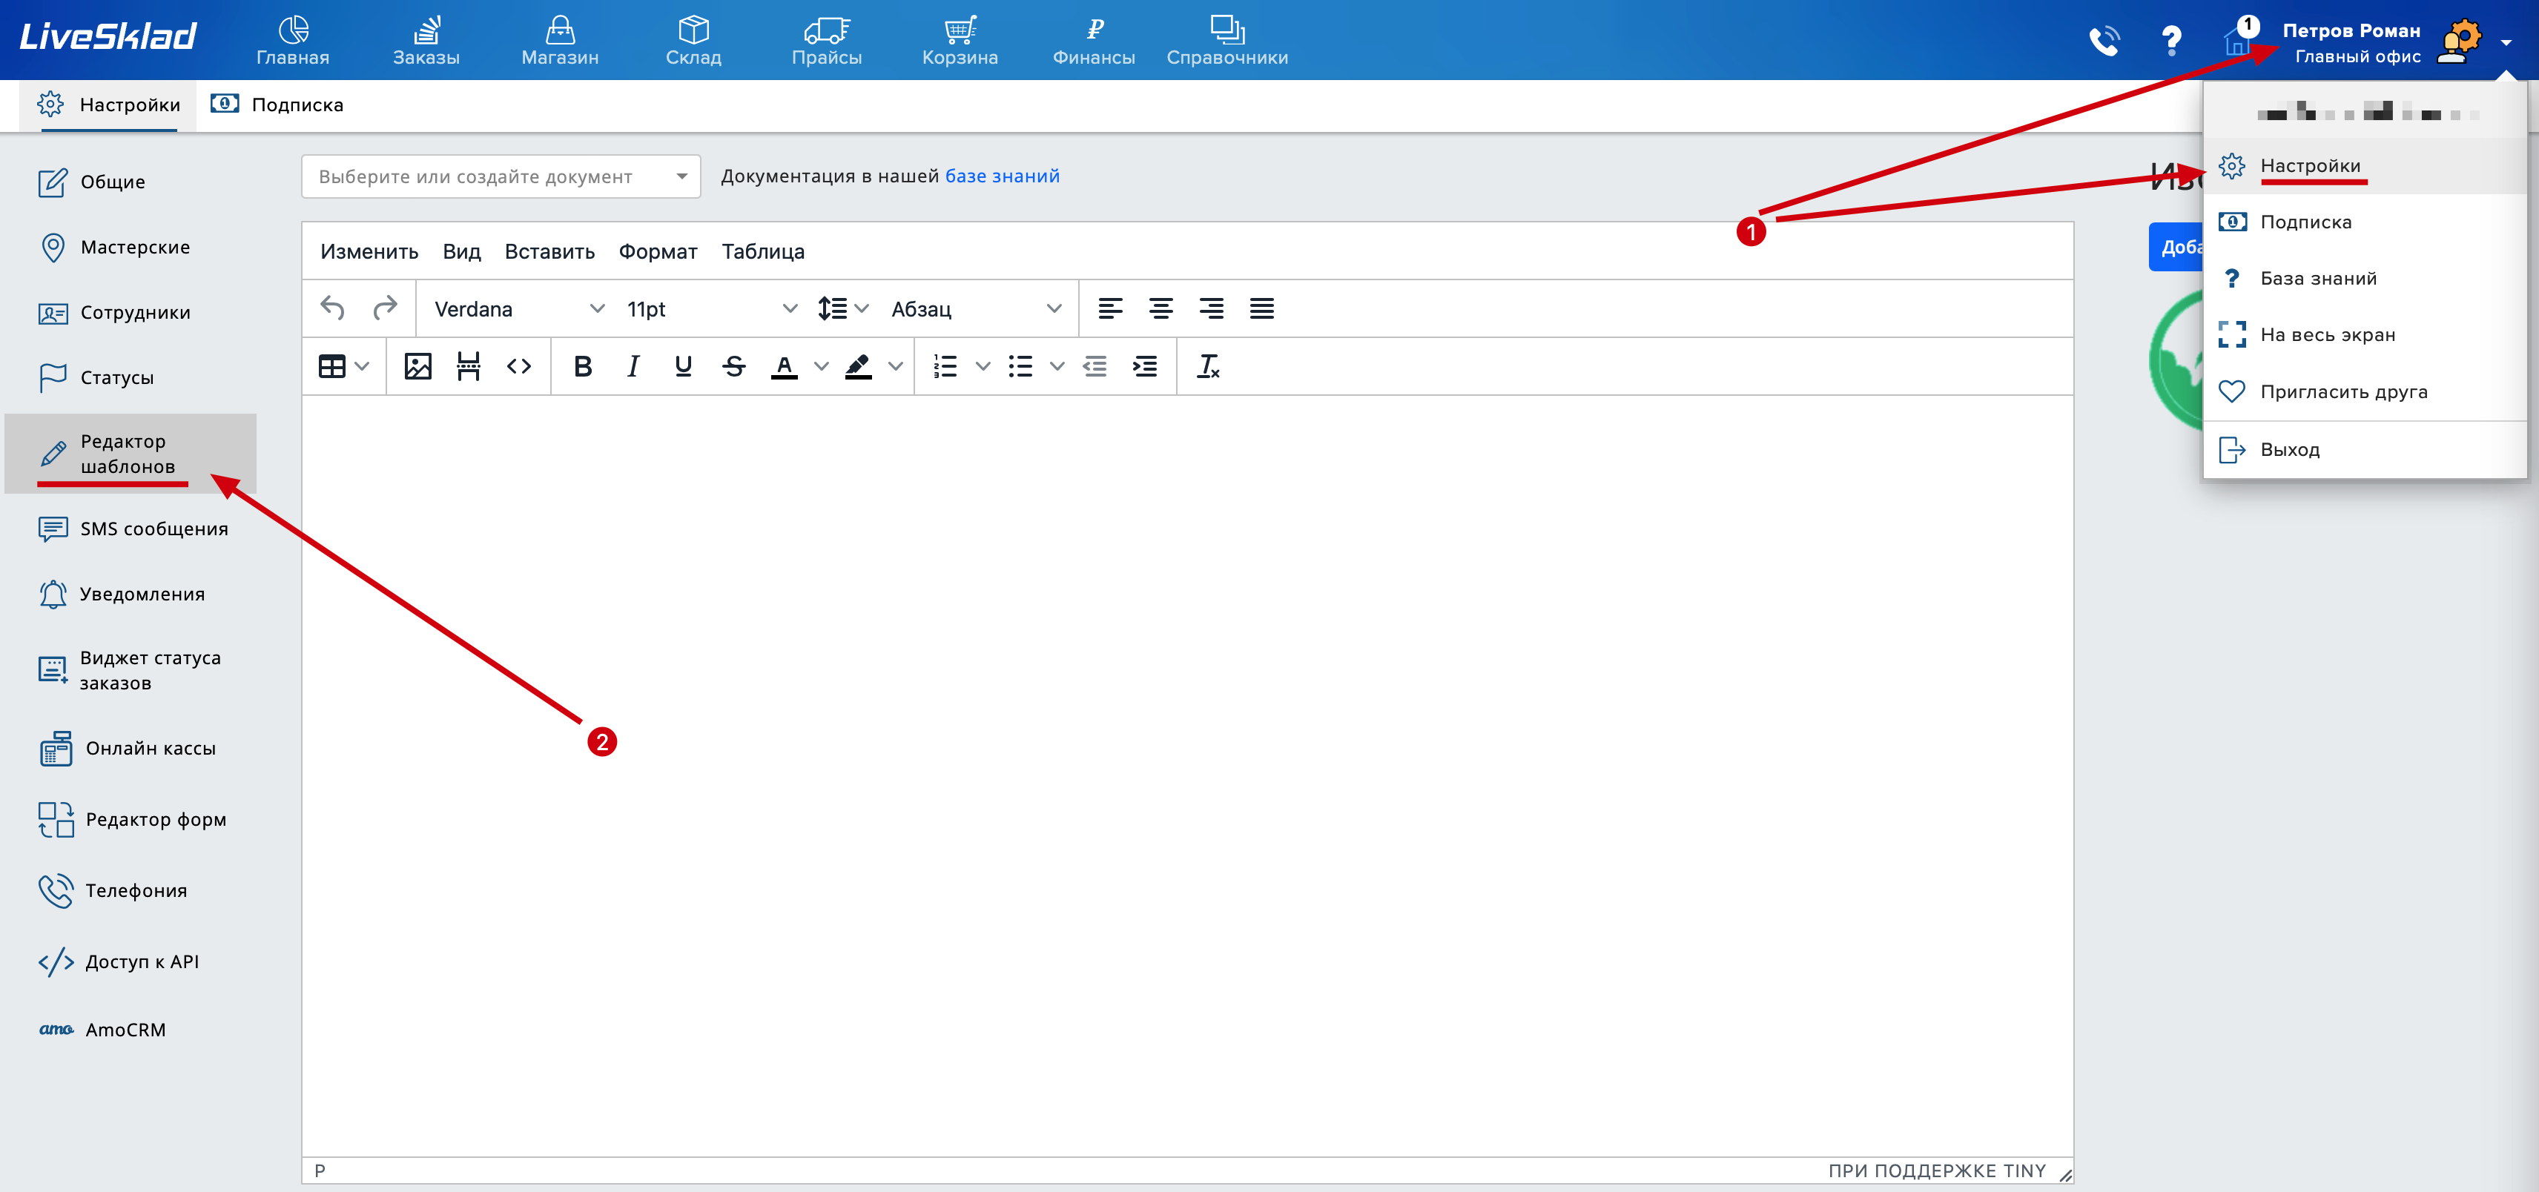
Task: Click the justify alignment icon
Action: coord(1261,308)
